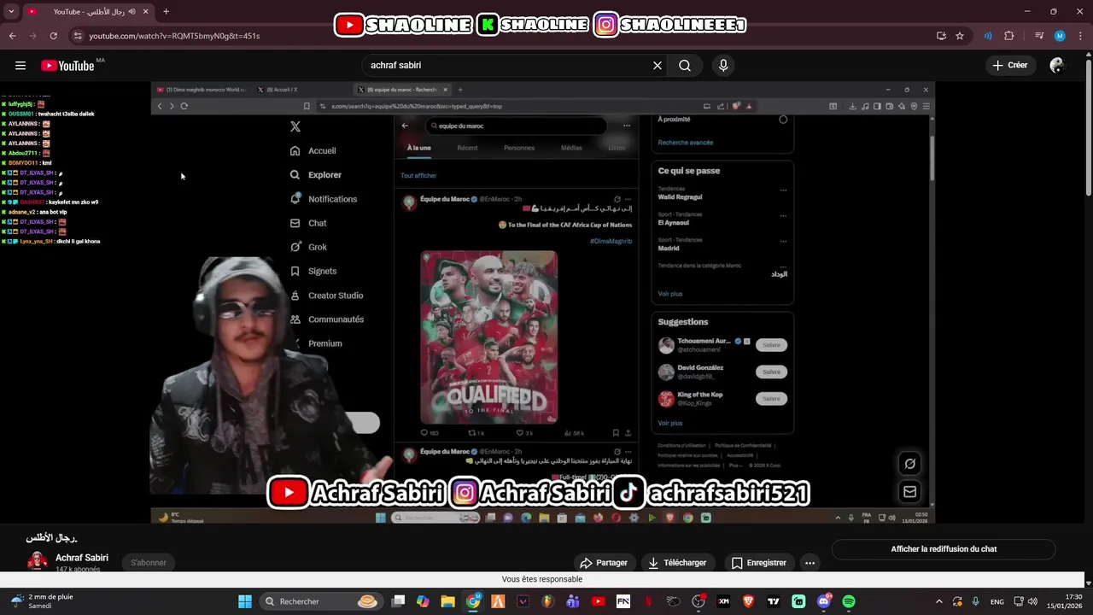Image resolution: width=1093 pixels, height=615 pixels.
Task: Open the Chrome tab search dropdown
Action: click(11, 12)
